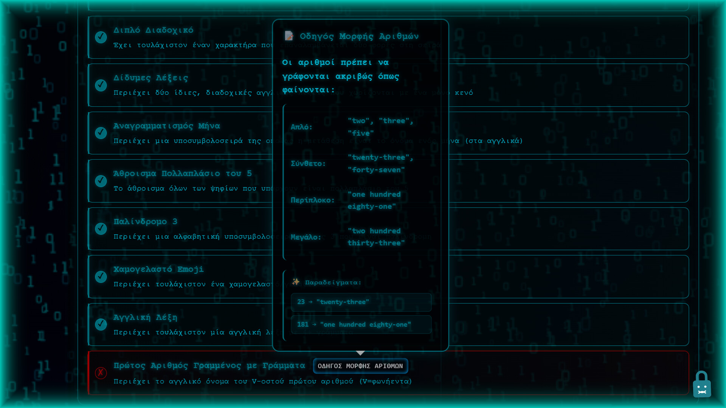Click the Παραδείγματα section header
This screenshot has height=408, width=726.
point(333,282)
